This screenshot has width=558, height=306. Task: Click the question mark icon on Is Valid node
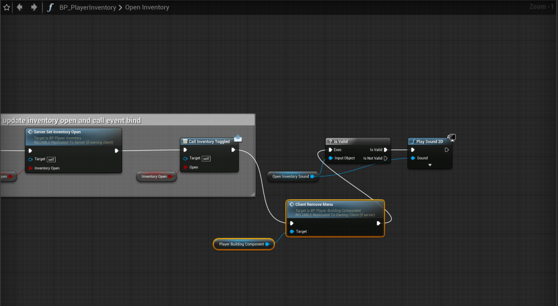[x=330, y=142]
